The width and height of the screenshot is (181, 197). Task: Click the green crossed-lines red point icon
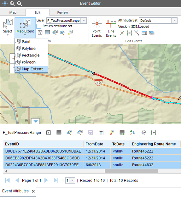(122, 33)
